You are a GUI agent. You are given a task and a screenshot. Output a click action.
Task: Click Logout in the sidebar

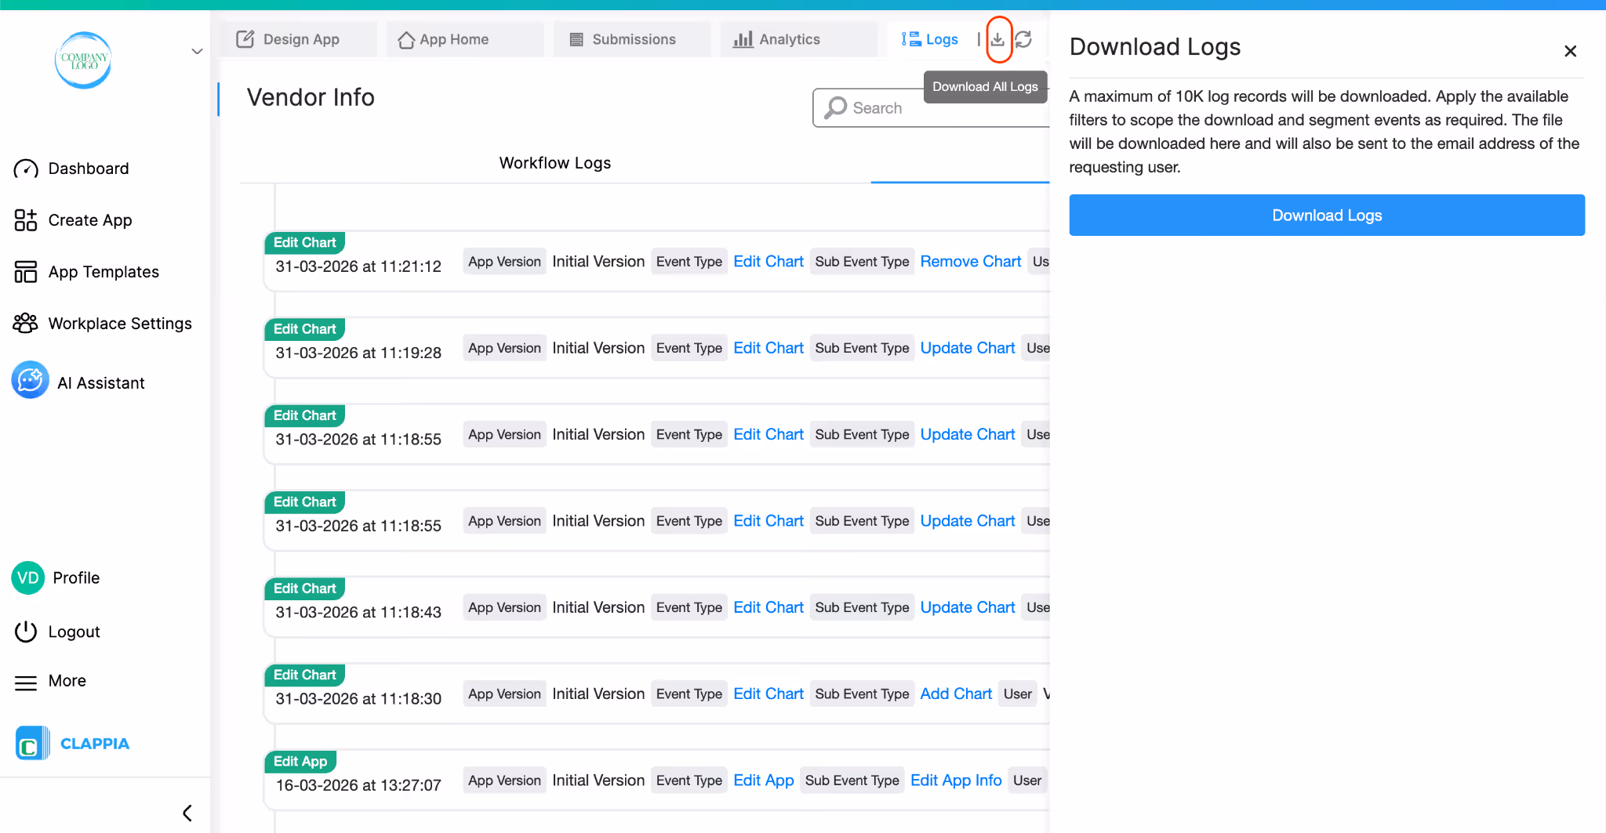point(74,632)
